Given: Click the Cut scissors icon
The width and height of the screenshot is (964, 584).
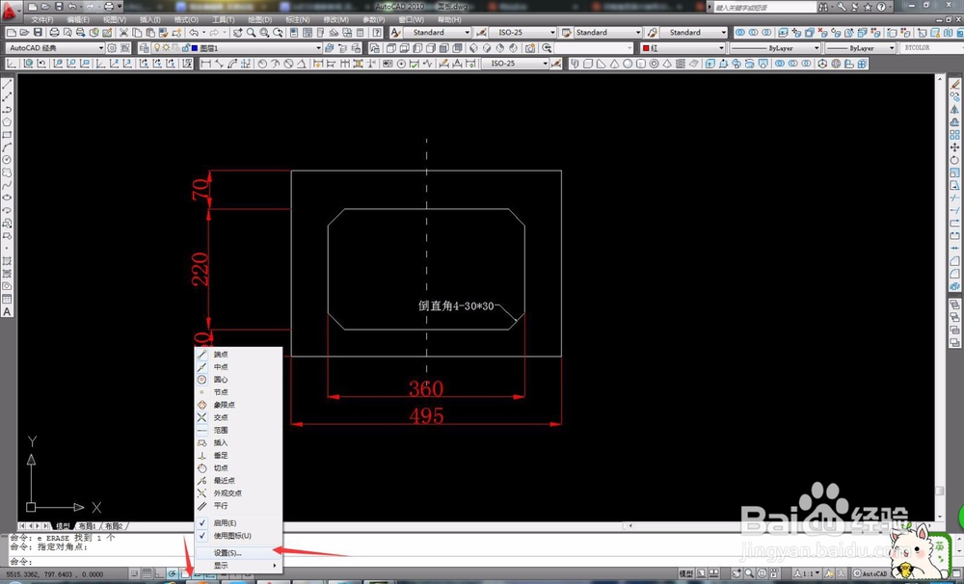Looking at the screenshot, I should pyautogui.click(x=123, y=33).
